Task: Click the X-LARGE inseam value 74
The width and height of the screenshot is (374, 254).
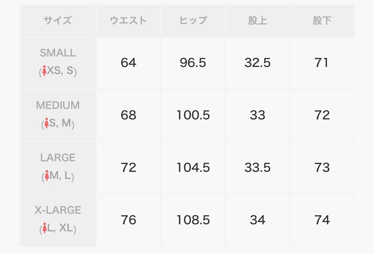Action: 322,220
